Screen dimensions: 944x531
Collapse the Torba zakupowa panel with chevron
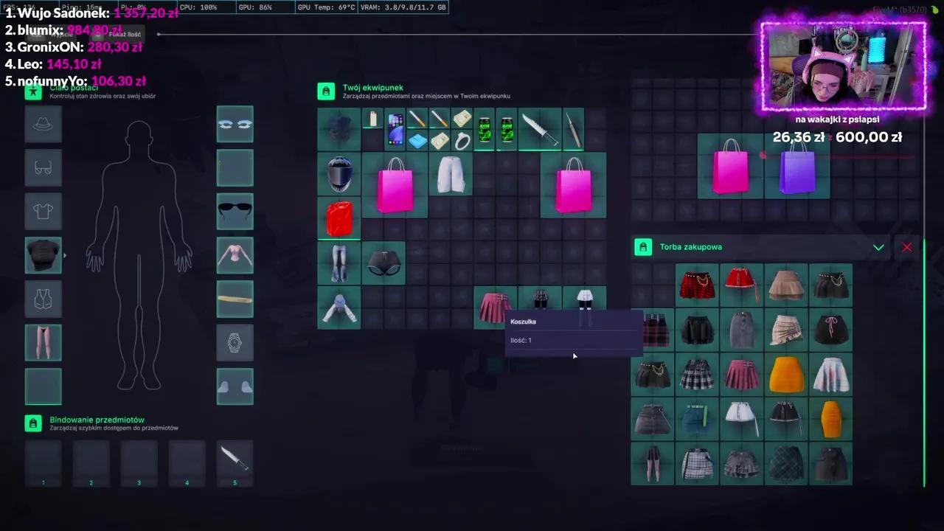[878, 247]
